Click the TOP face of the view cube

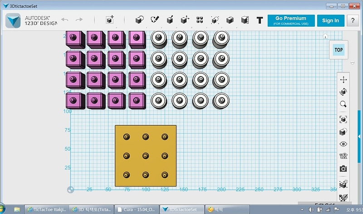tap(338, 50)
